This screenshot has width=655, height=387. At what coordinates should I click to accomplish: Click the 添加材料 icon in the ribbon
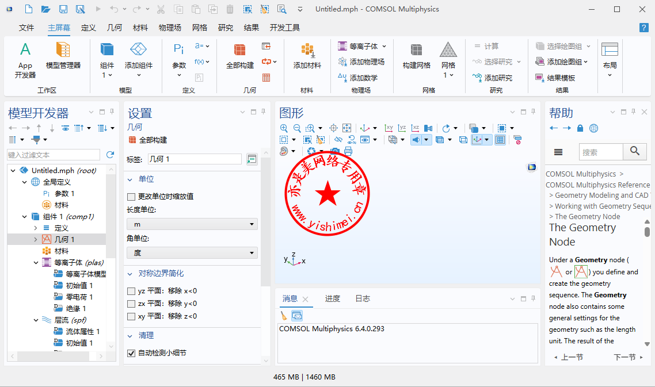pyautogui.click(x=307, y=55)
